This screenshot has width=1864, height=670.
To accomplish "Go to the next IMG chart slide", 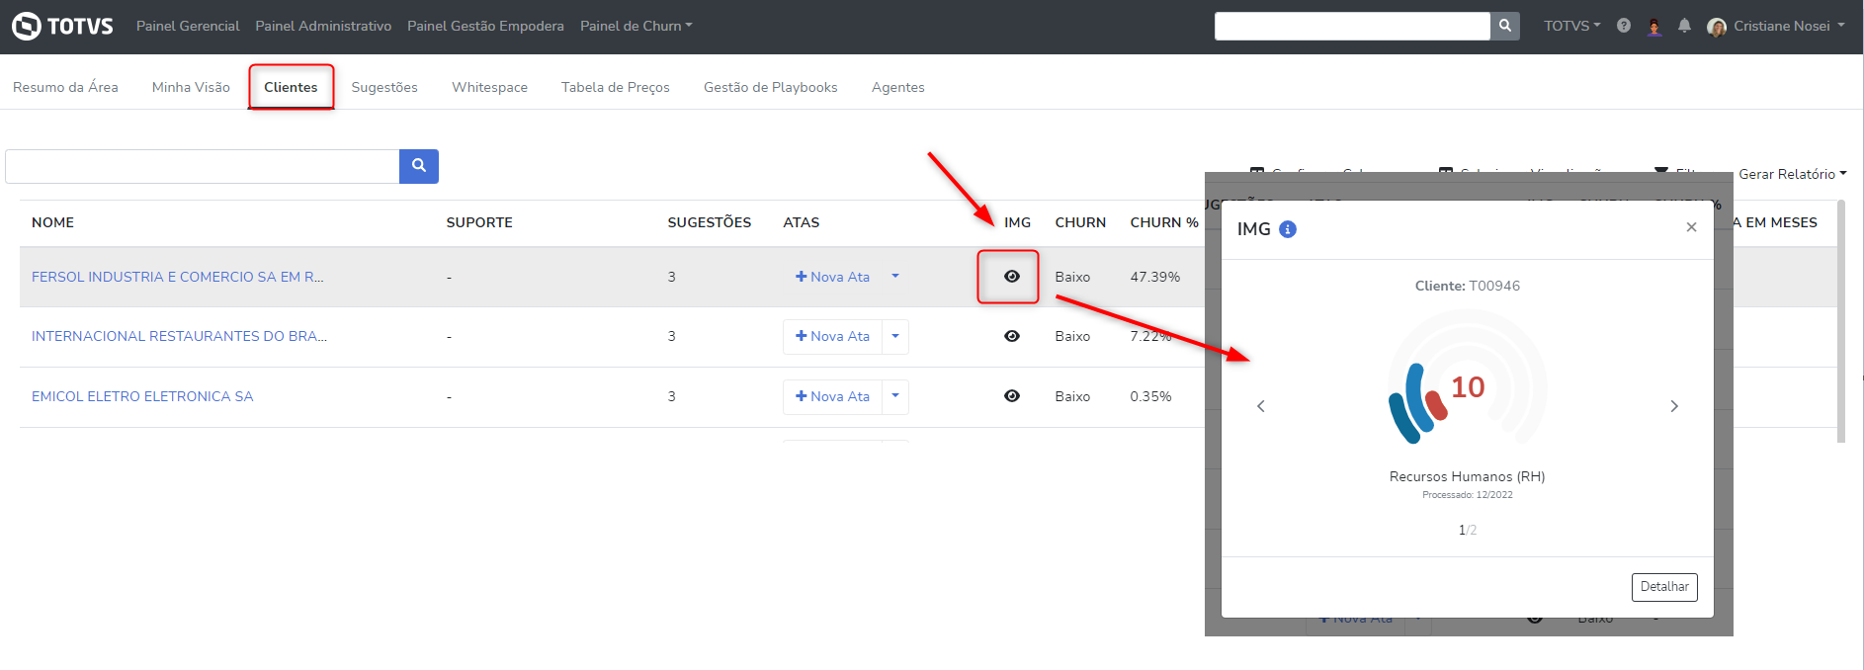I will pyautogui.click(x=1674, y=406).
